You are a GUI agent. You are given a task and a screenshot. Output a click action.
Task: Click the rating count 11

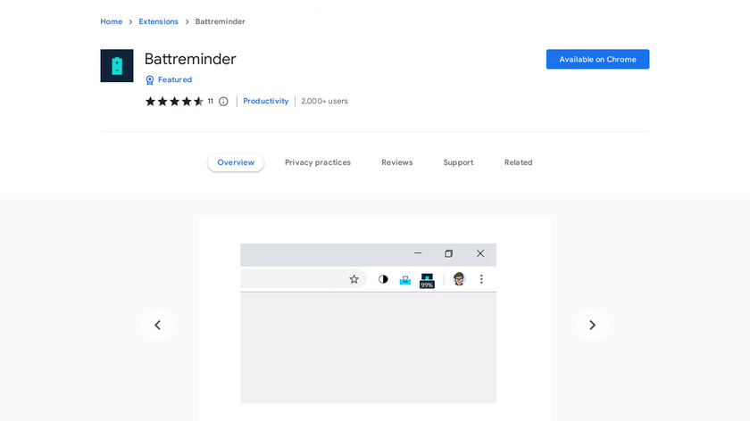(210, 102)
